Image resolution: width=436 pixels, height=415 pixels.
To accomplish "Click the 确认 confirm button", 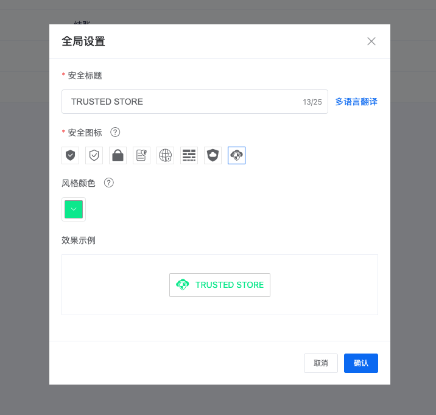I will (x=361, y=363).
